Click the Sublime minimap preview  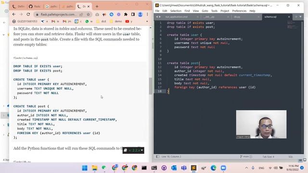[x=292, y=25]
